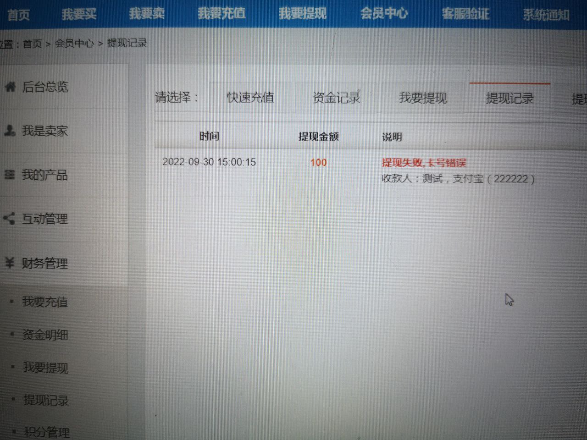
Task: Select 我要提现 in the top navigation bar
Action: click(x=303, y=14)
